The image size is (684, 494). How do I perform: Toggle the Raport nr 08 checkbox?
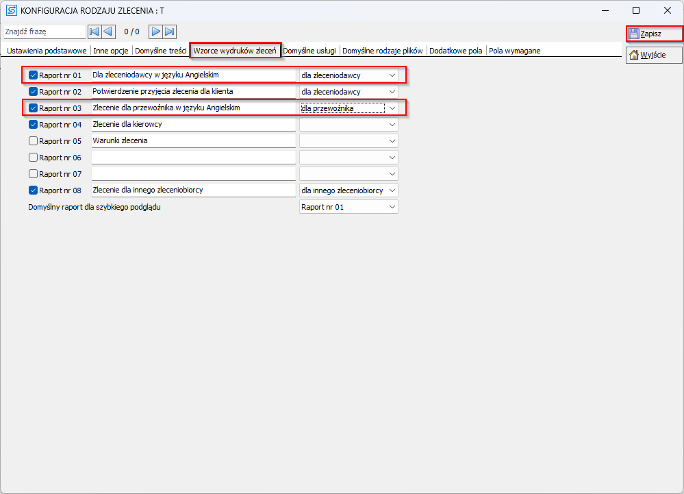(34, 190)
